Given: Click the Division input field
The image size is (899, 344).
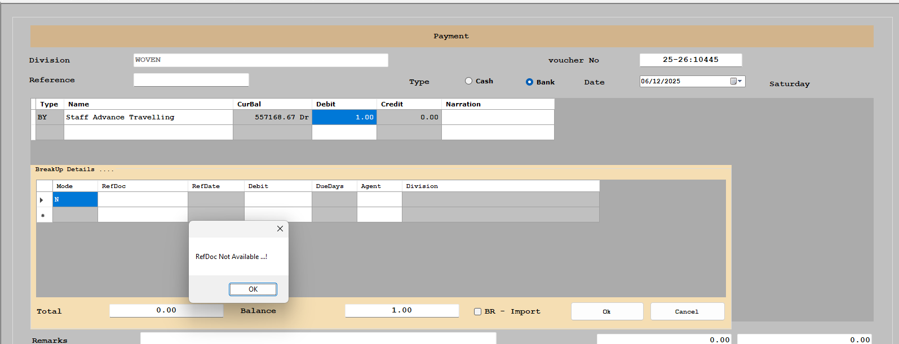Looking at the screenshot, I should click(260, 60).
